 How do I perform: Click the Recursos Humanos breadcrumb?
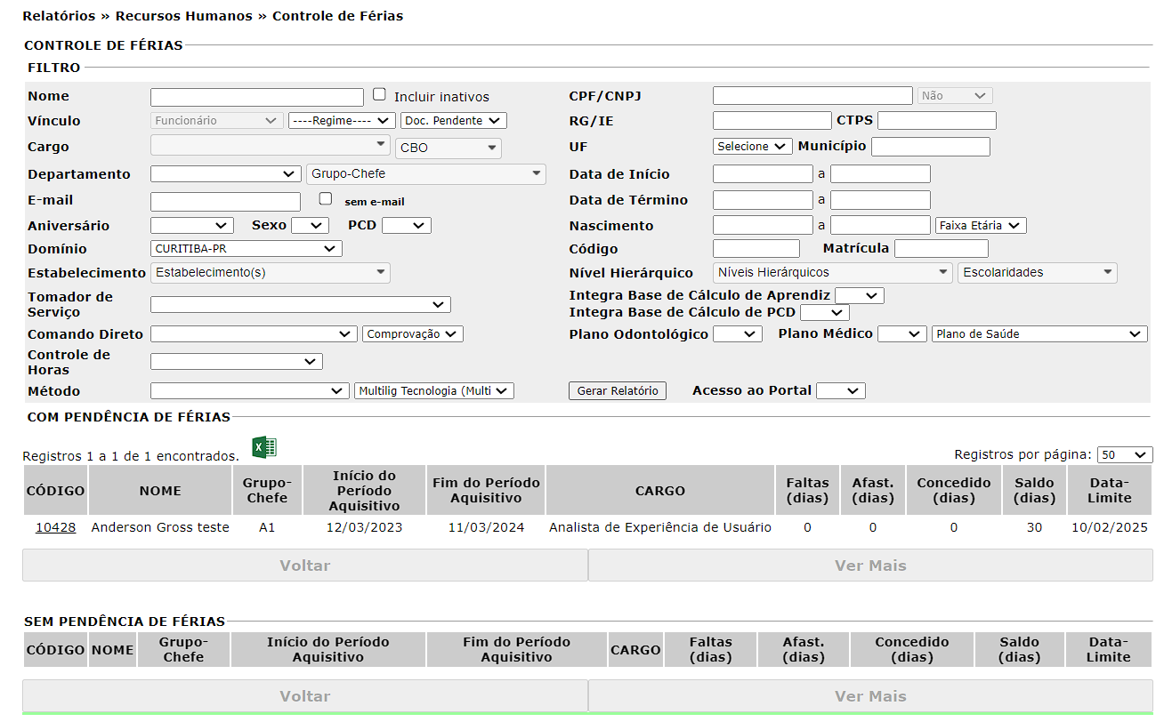(183, 16)
